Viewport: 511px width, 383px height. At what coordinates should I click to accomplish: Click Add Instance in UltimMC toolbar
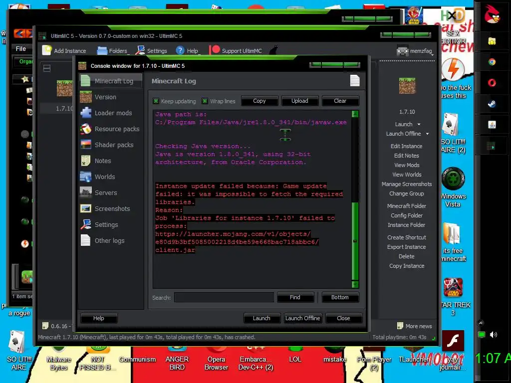[x=64, y=50]
